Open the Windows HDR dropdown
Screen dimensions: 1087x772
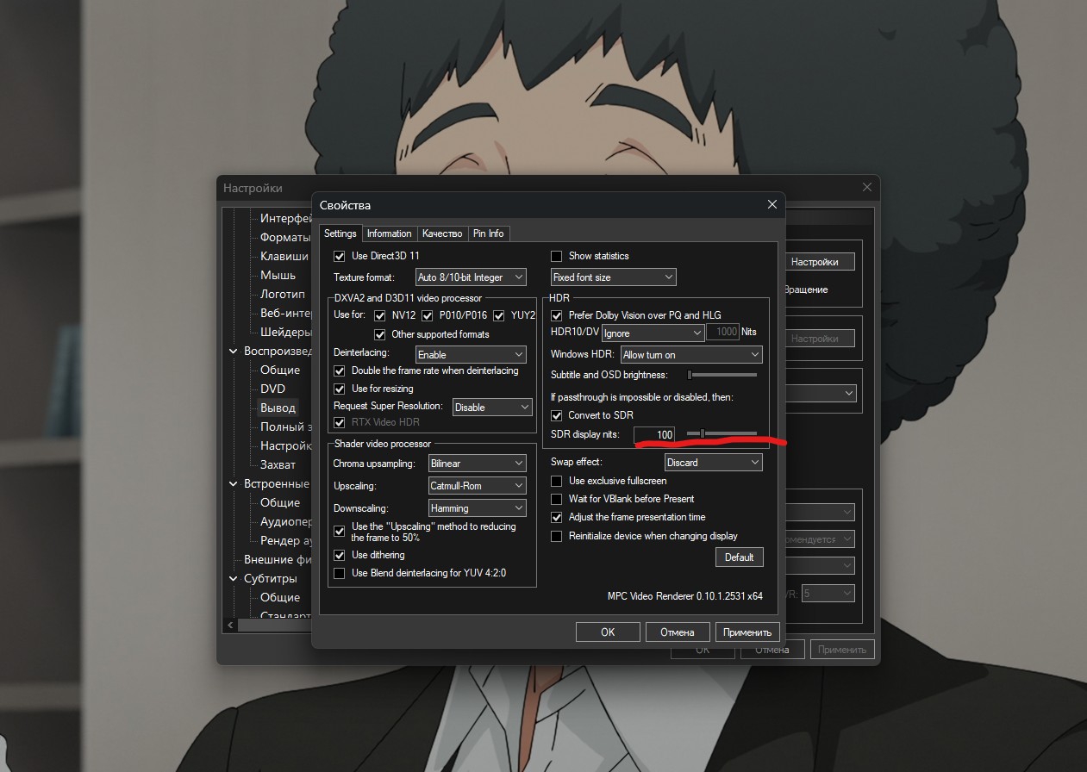[691, 355]
